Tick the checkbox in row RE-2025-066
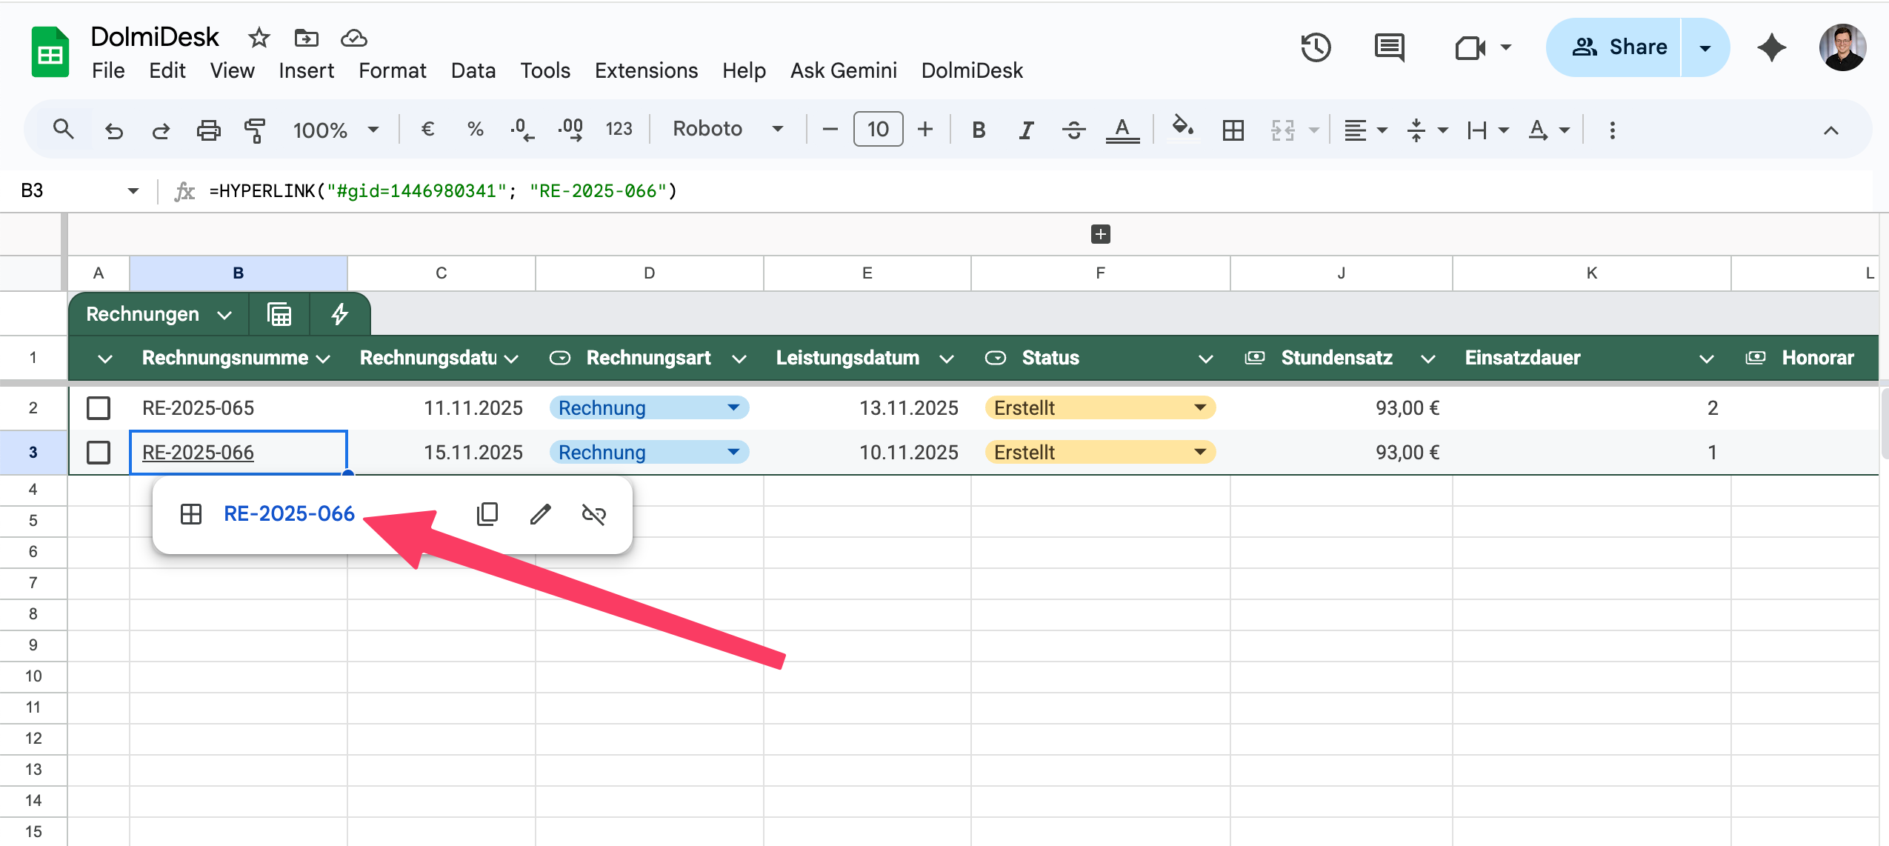Image resolution: width=1889 pixels, height=846 pixels. [x=99, y=453]
